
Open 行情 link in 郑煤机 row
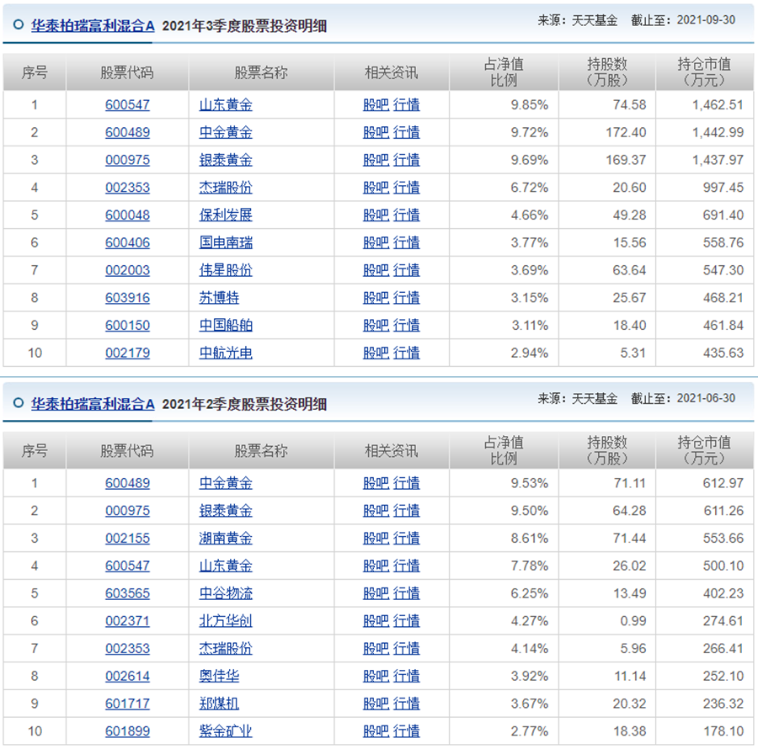pyautogui.click(x=407, y=703)
